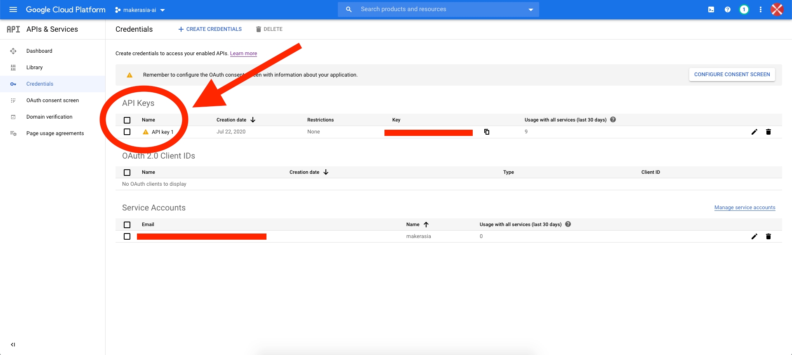Copy the API key to clipboard
The image size is (792, 355).
pyautogui.click(x=487, y=132)
